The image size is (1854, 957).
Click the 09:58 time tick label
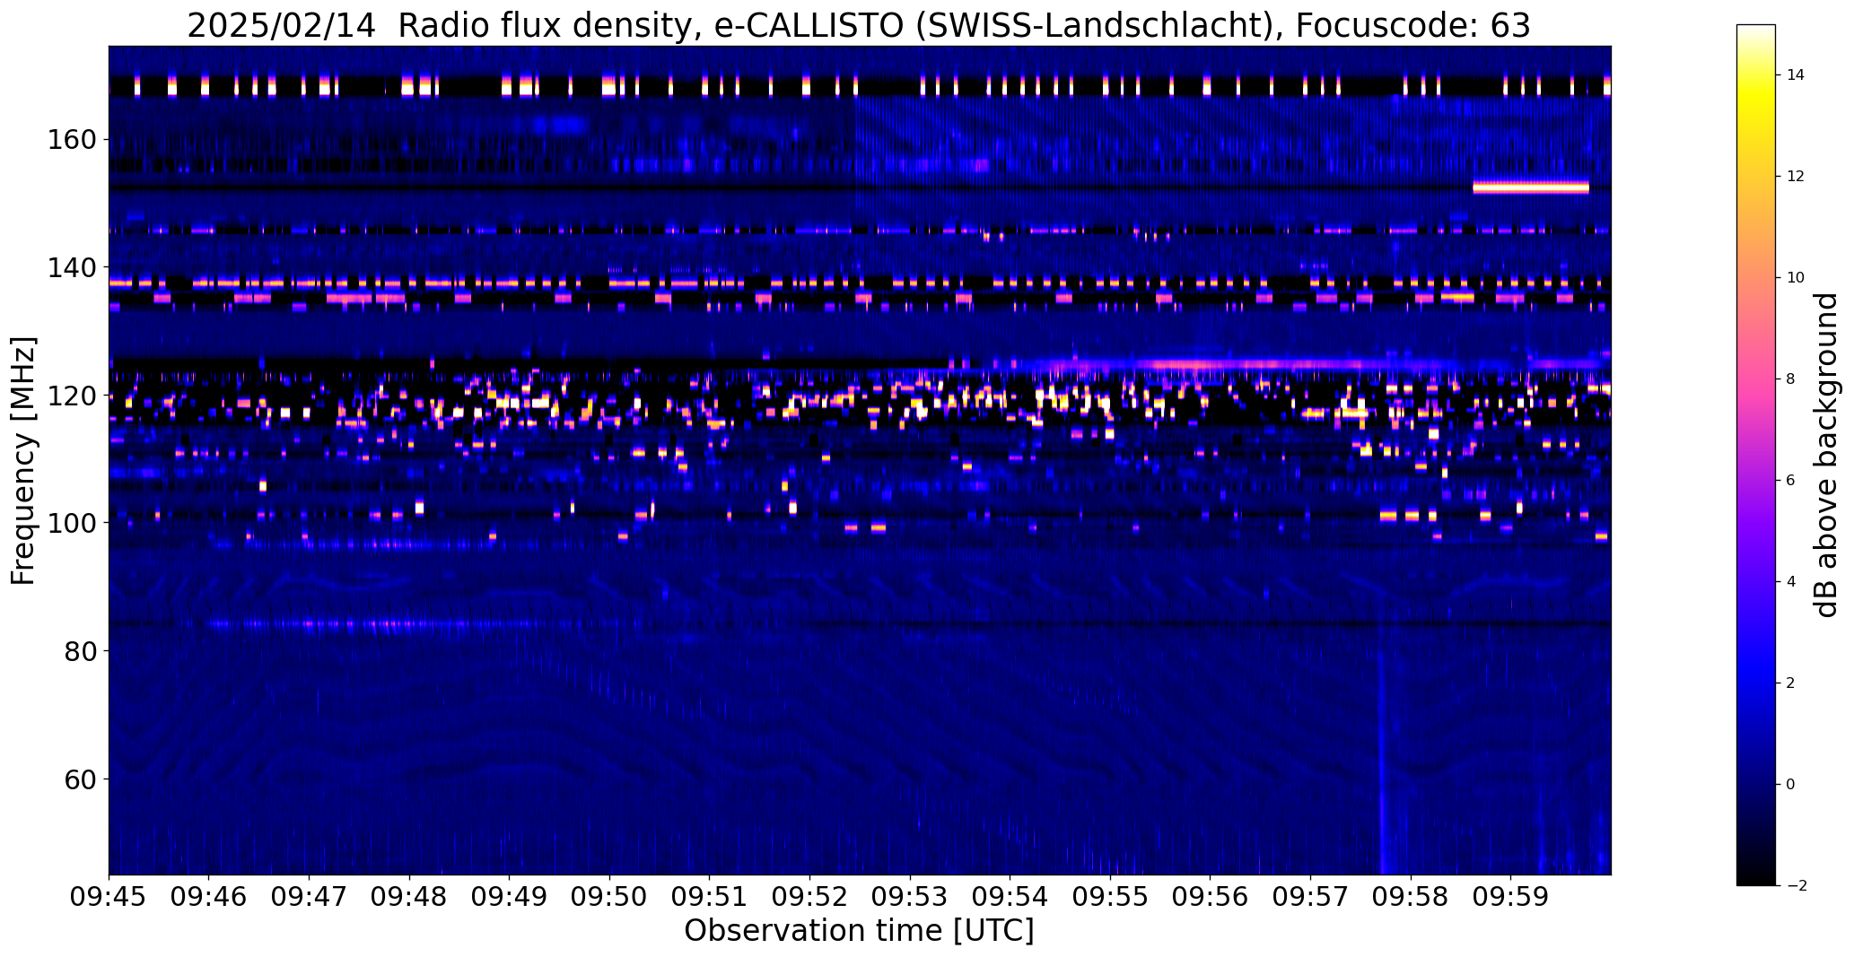pyautogui.click(x=1411, y=896)
